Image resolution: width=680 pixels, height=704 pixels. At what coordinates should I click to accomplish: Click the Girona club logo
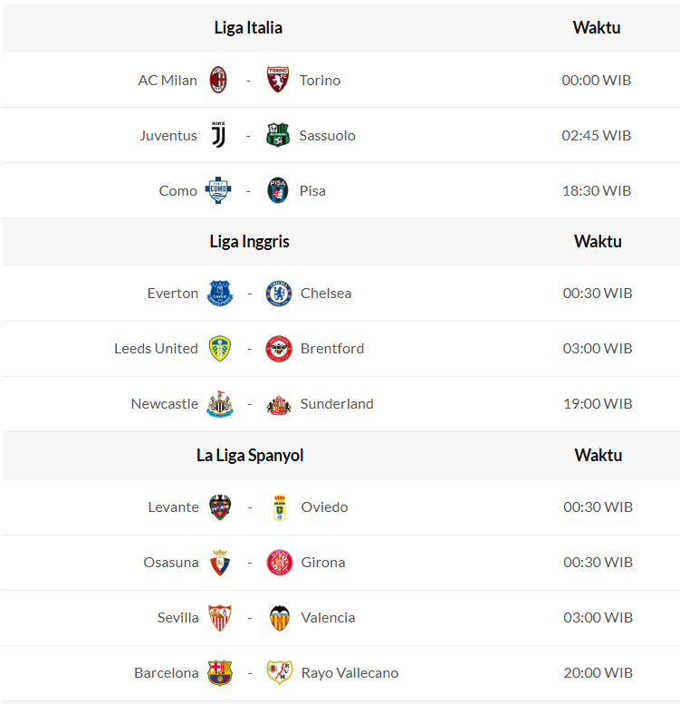[x=280, y=562]
